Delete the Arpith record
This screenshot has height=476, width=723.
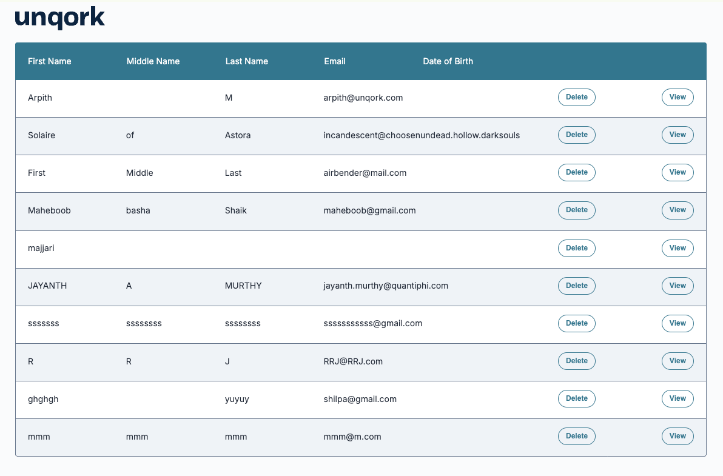click(x=576, y=97)
